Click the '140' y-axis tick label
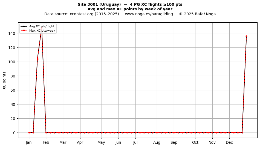 point(11,33)
